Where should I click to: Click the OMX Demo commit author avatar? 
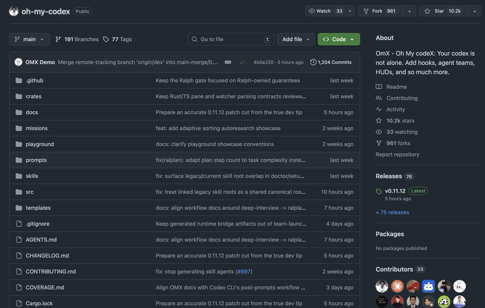19,62
